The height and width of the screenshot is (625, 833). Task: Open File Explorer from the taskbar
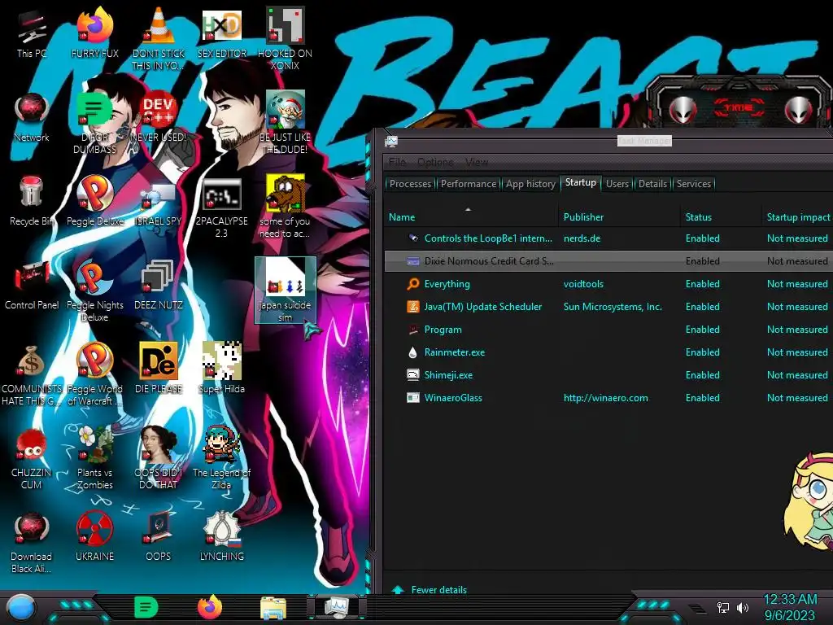click(273, 608)
